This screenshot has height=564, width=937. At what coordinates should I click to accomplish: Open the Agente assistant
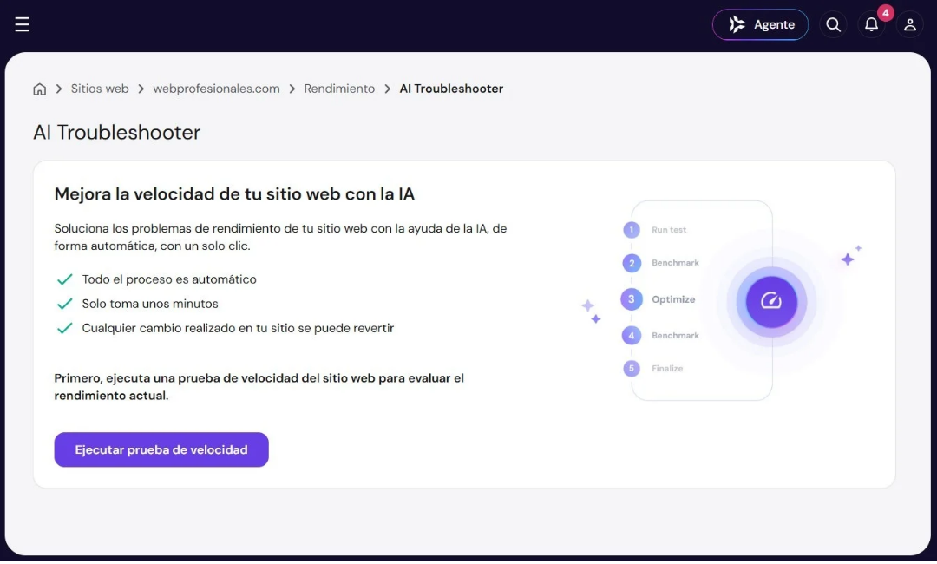click(760, 24)
